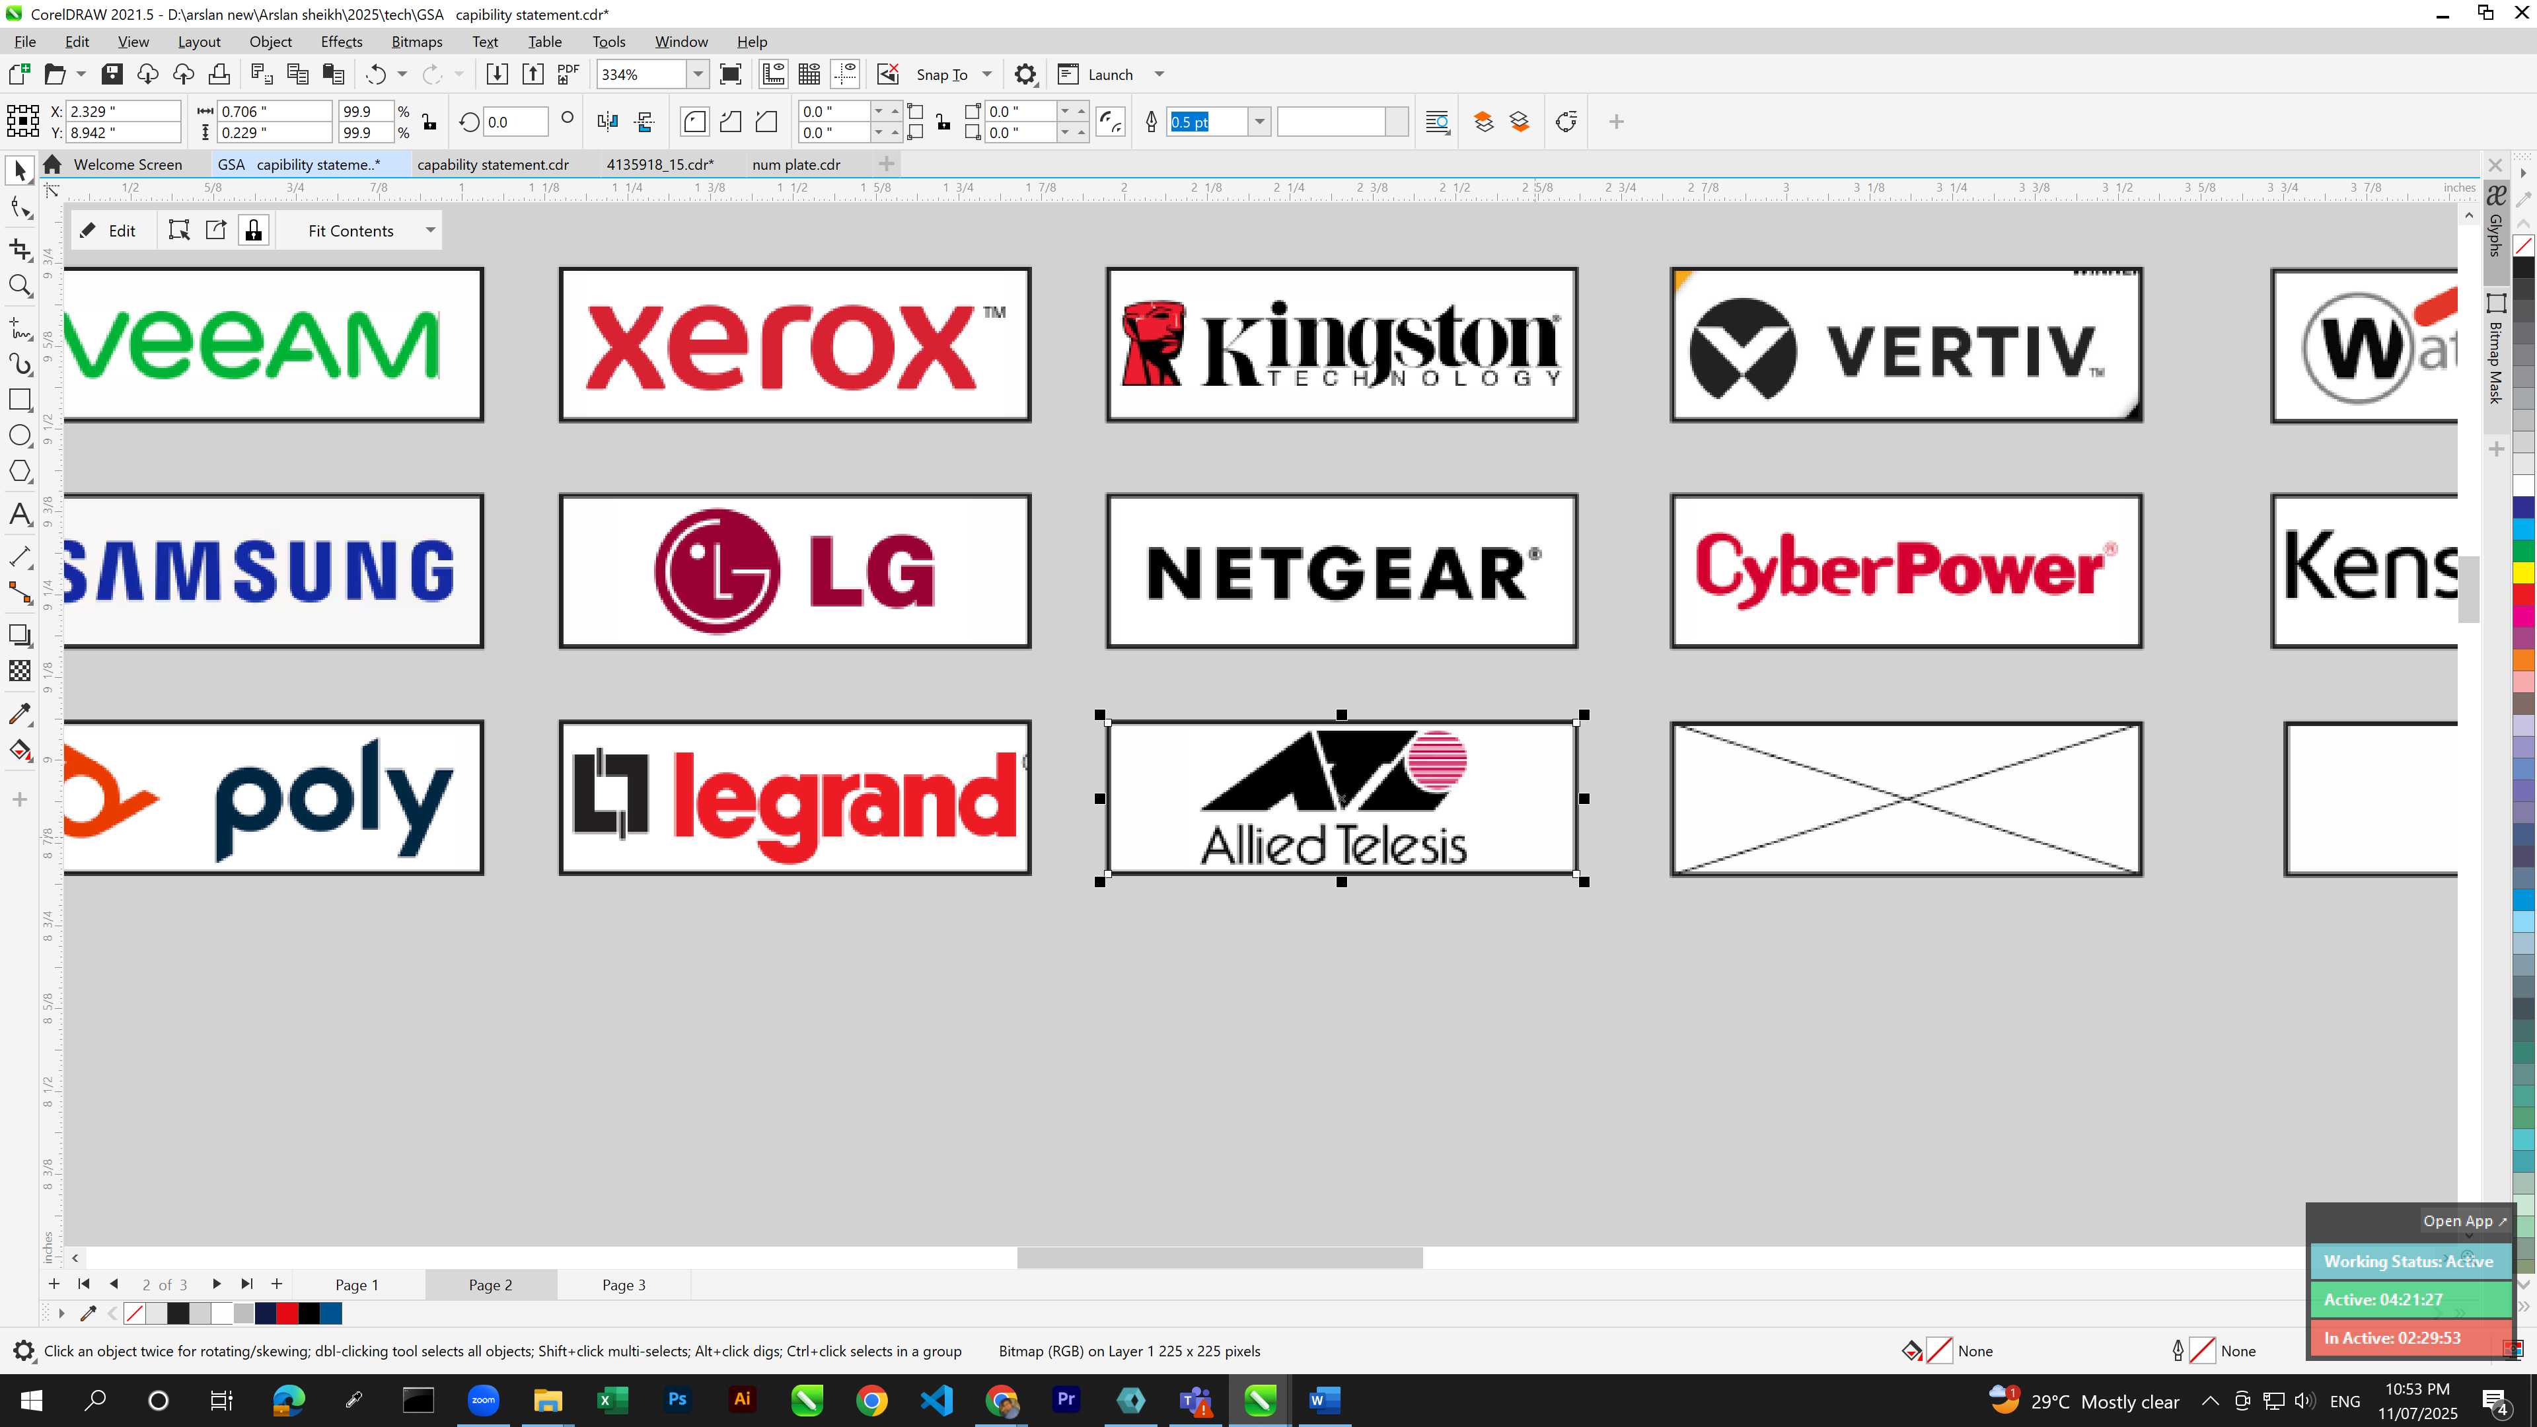Expand document palette flyout arrow

pyautogui.click(x=61, y=1313)
